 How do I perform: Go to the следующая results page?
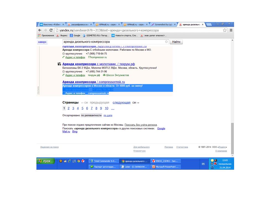click(x=121, y=102)
